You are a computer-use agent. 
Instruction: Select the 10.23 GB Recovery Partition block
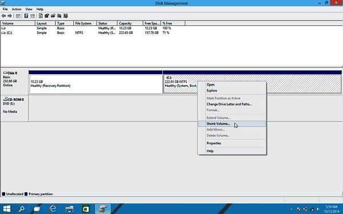95,84
